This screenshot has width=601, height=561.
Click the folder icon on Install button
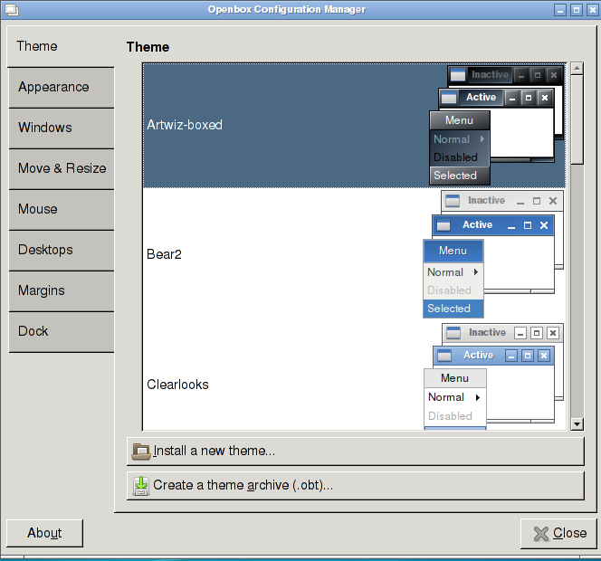point(141,452)
